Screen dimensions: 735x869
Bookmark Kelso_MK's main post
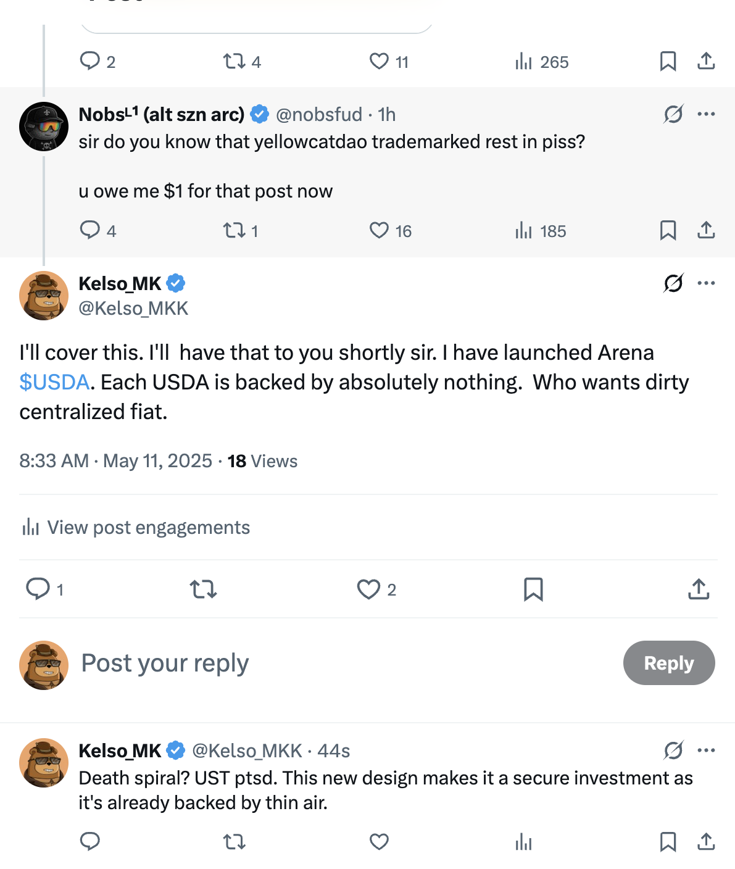533,589
